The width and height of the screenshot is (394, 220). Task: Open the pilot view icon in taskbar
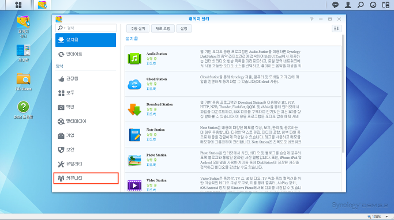click(x=373, y=5)
